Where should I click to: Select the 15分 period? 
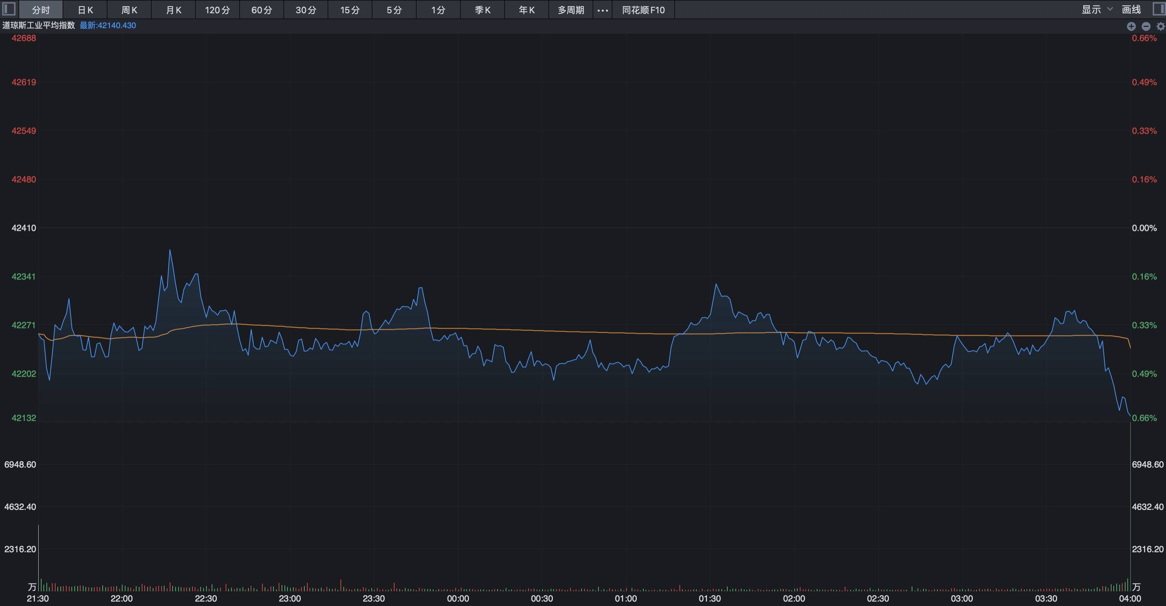click(350, 10)
